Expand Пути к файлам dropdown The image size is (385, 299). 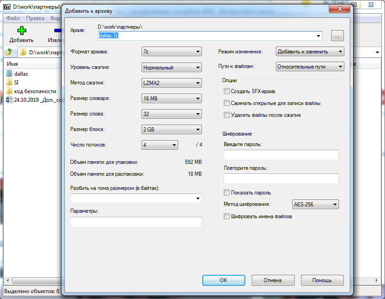click(x=310, y=67)
